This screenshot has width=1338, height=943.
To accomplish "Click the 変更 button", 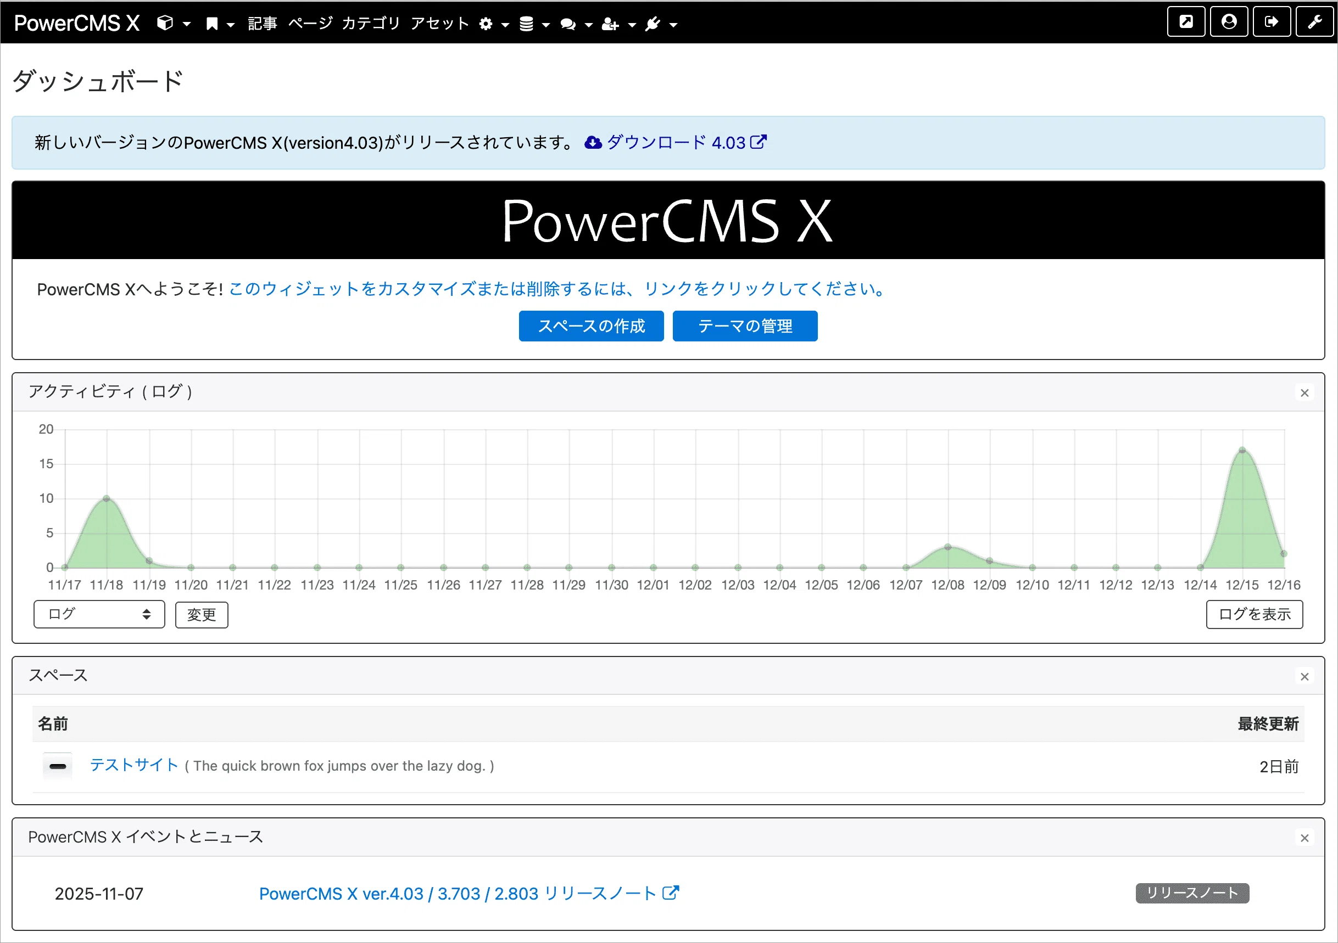I will (202, 615).
